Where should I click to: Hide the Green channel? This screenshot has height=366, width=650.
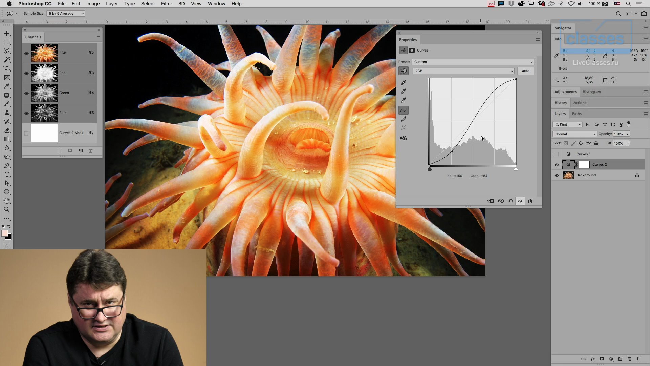26,93
